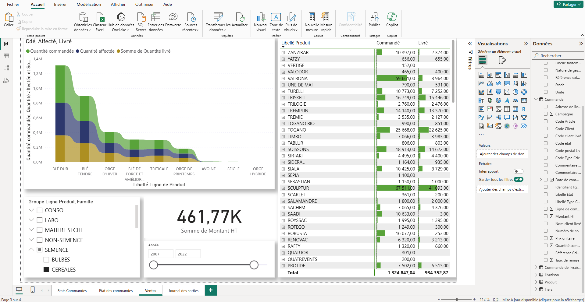Open the Modélisation ribbon tab
Image resolution: width=585 pixels, height=302 pixels.
[x=88, y=4]
